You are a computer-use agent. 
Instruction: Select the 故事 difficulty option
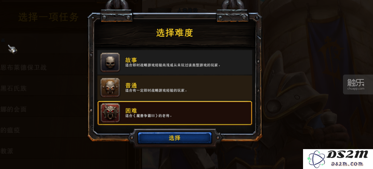[x=175, y=62]
